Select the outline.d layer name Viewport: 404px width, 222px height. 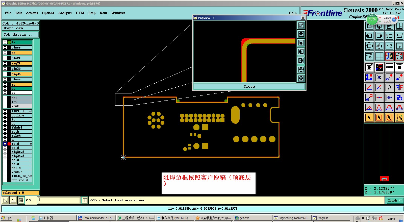point(22,180)
